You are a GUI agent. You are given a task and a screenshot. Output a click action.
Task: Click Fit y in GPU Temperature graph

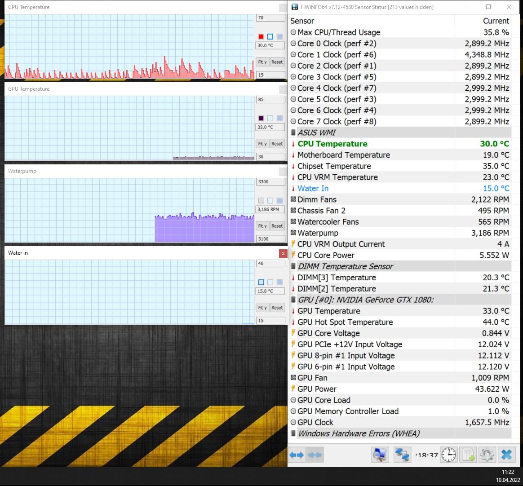[x=262, y=144]
